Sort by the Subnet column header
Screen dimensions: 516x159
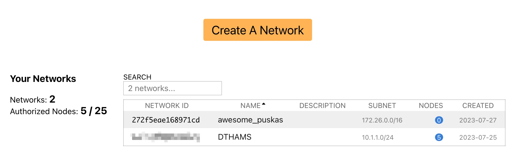point(382,106)
